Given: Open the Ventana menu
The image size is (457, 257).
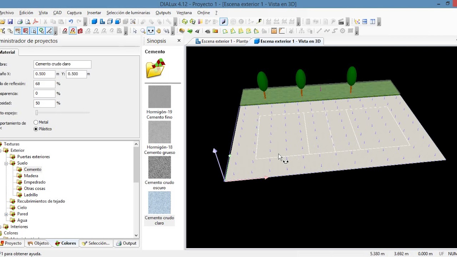Looking at the screenshot, I should [x=184, y=12].
